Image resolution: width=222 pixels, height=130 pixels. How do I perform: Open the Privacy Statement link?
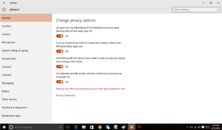(x=66, y=95)
